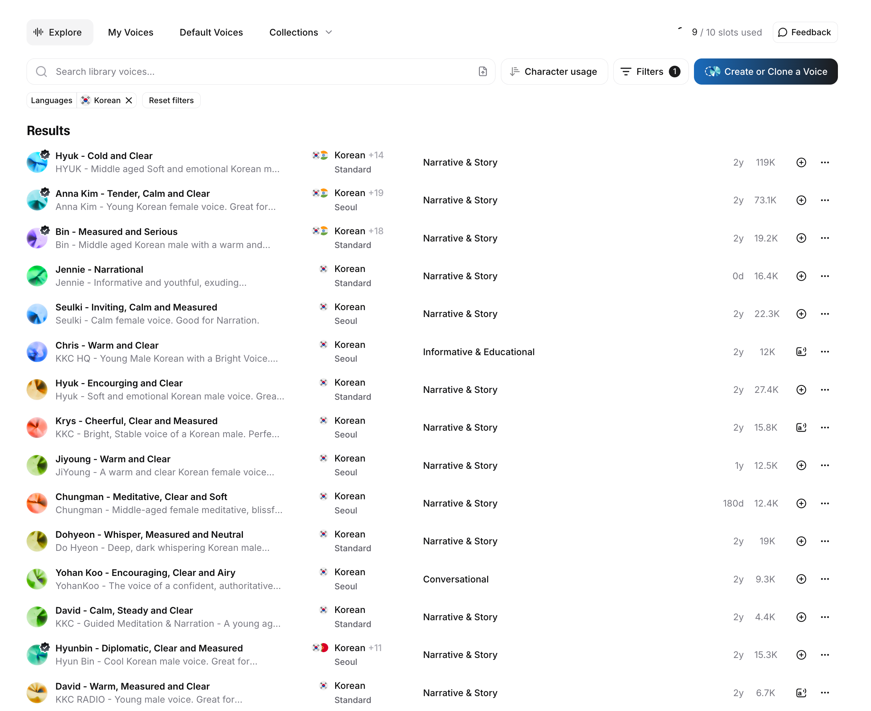Add Jennie Narrational voice to library
This screenshot has height=711, width=871.
tap(801, 276)
